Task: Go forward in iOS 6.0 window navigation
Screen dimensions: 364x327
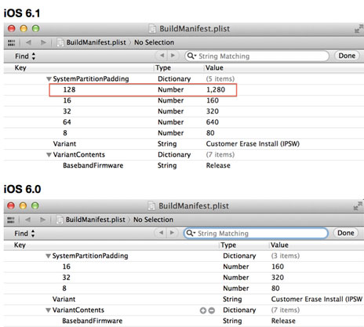Action: [x=42, y=220]
